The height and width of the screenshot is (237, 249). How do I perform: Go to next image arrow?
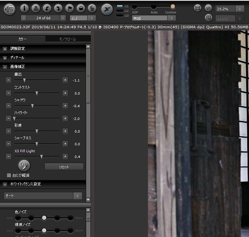63,18
